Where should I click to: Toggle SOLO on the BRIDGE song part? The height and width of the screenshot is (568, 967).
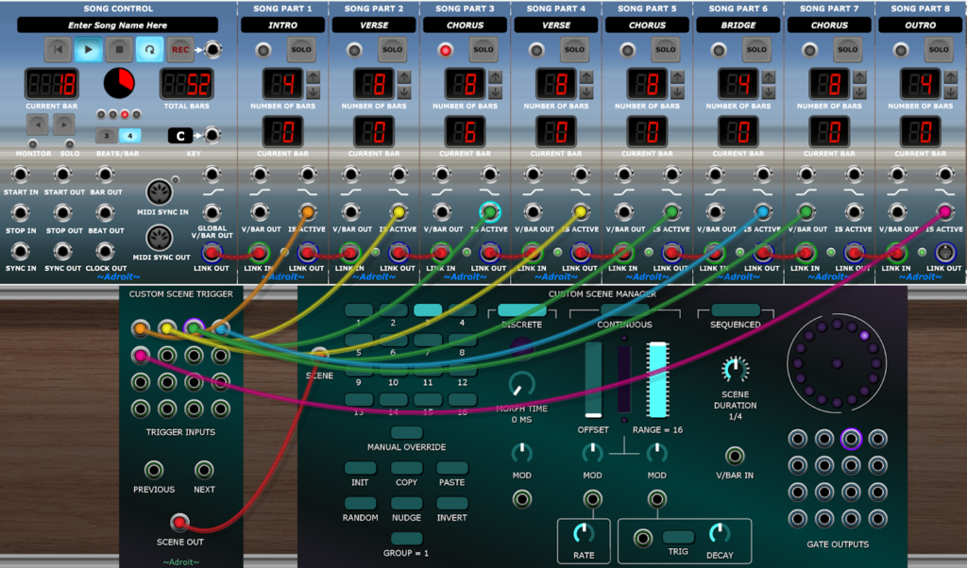coord(756,49)
